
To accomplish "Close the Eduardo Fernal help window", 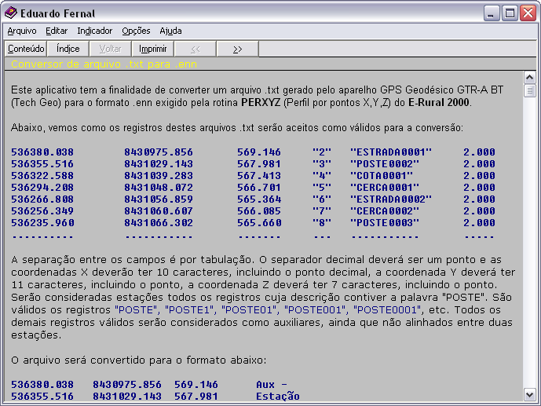I will point(527,13).
